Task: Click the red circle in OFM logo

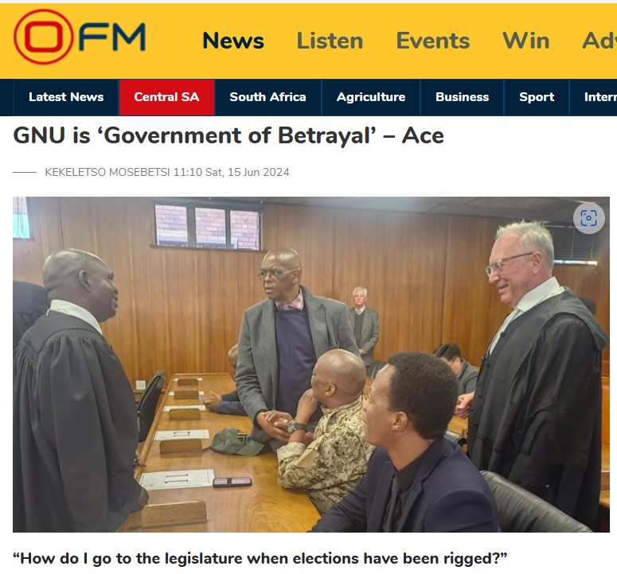Action: pos(43,37)
